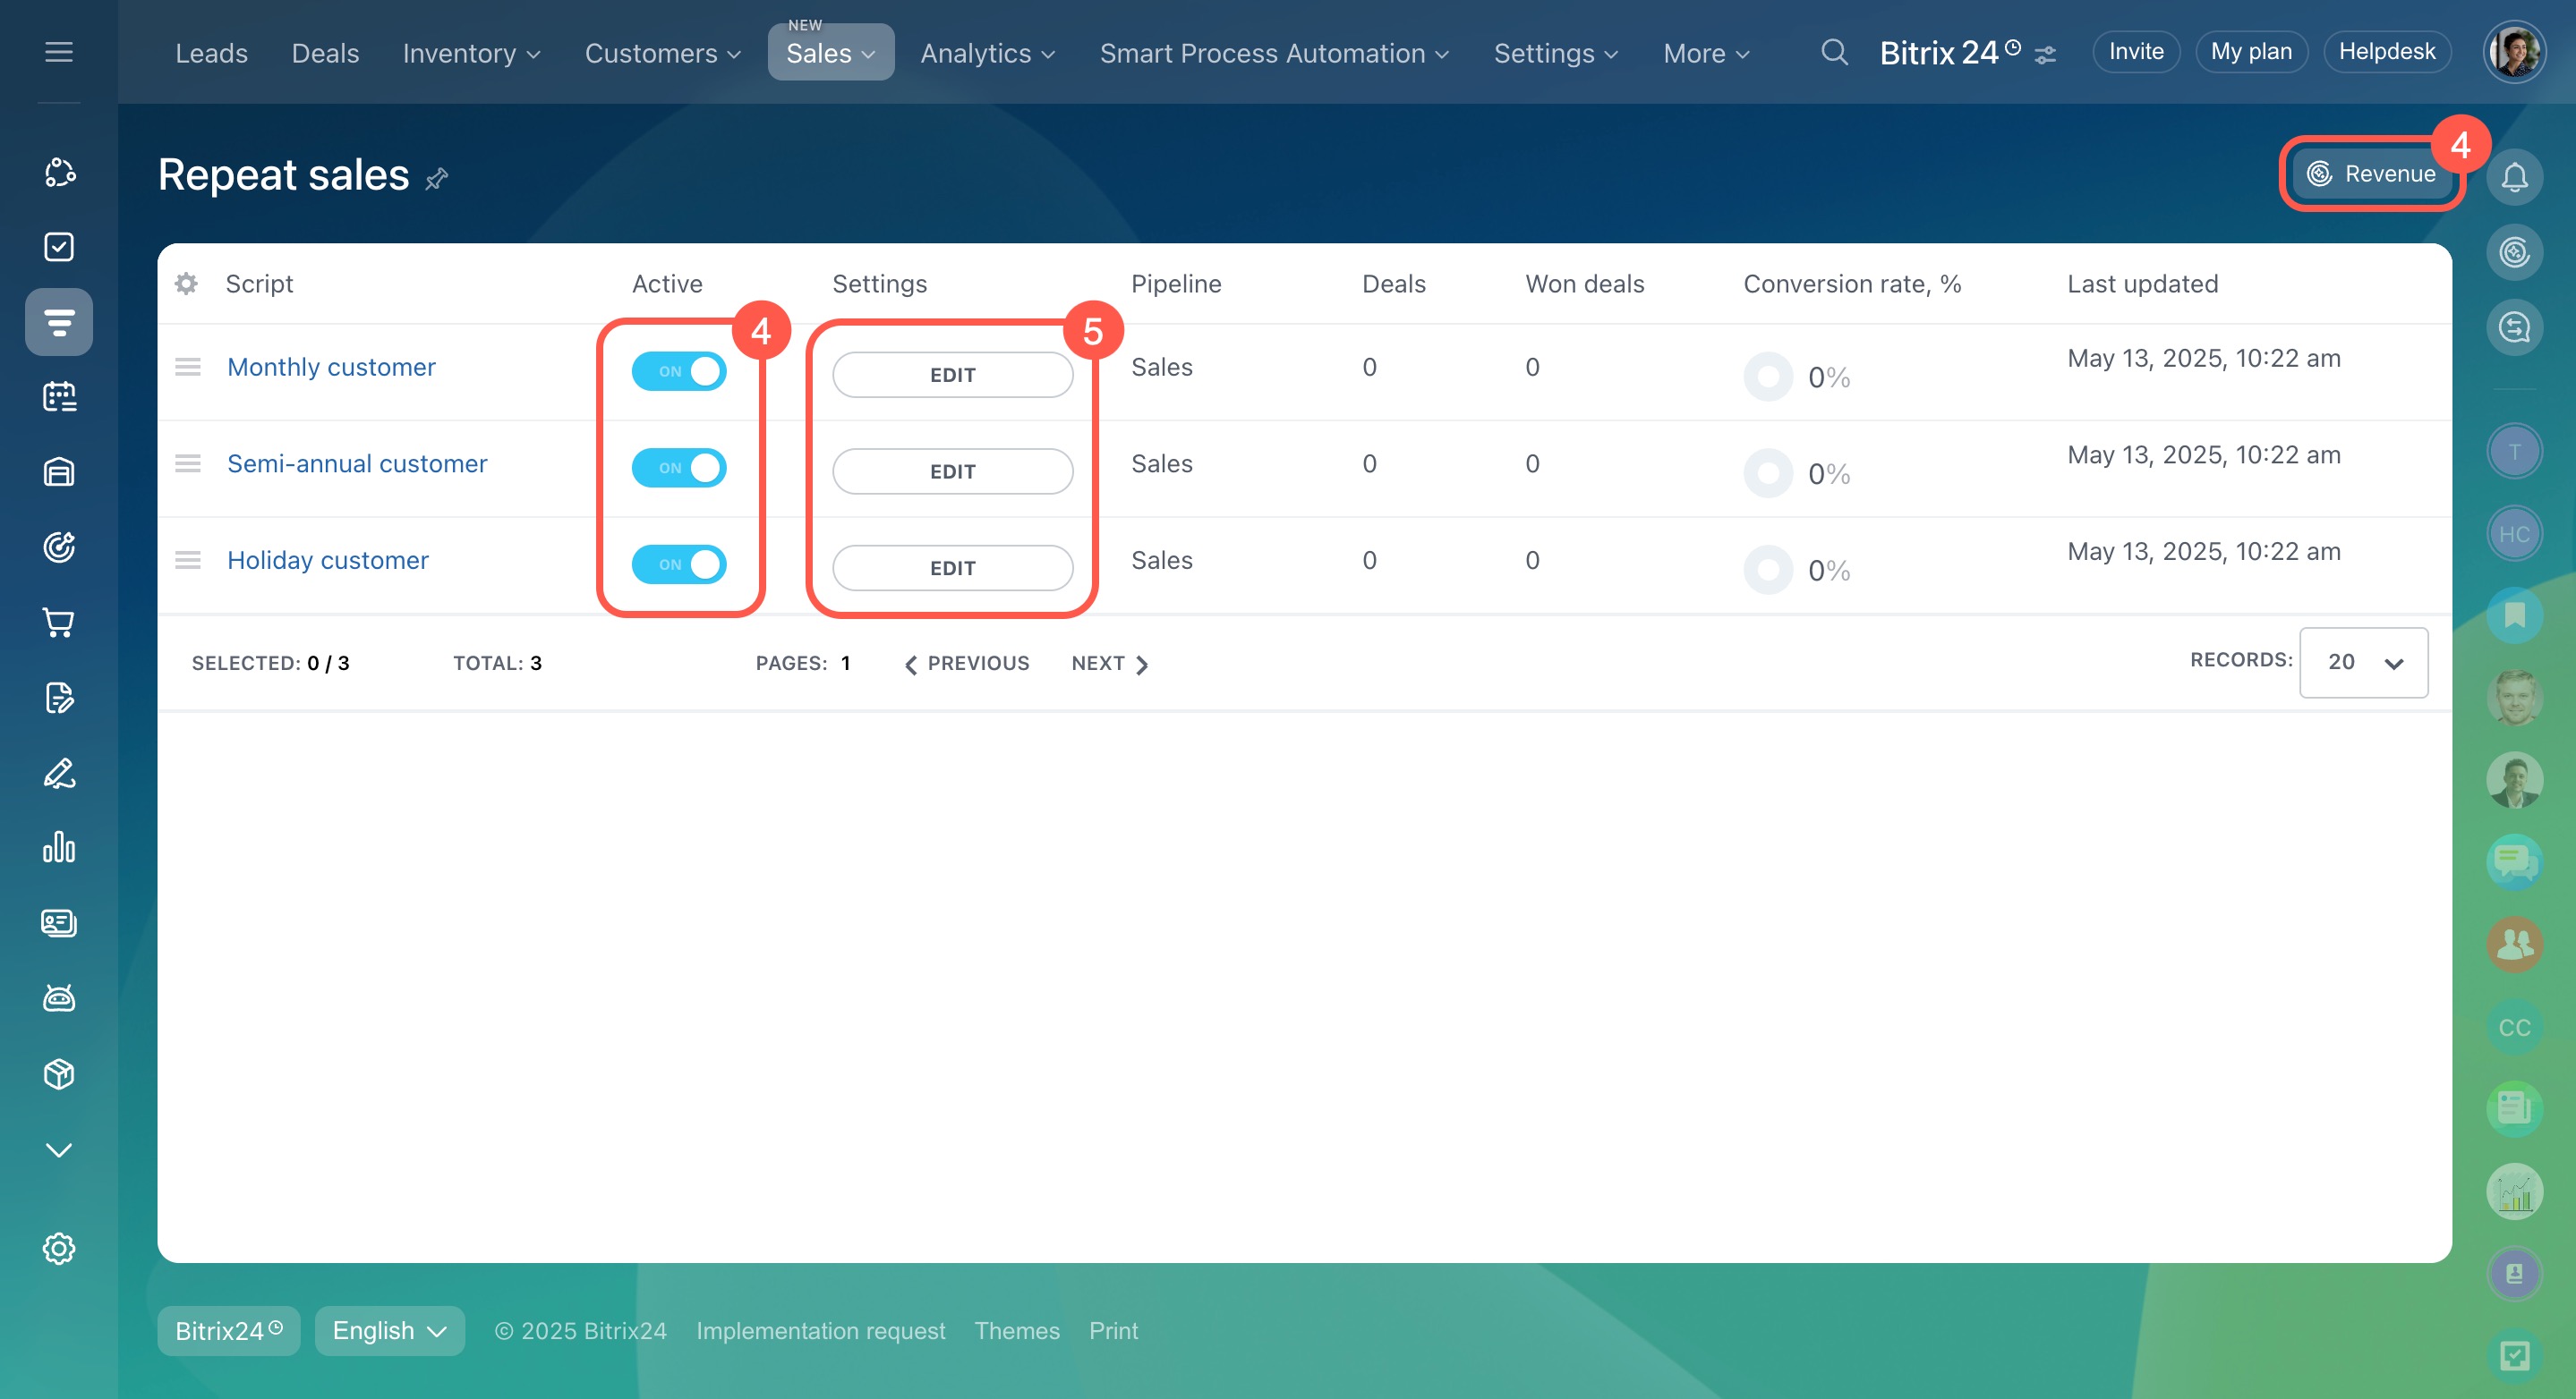
Task: Open the records per page dropdown
Action: (x=2363, y=662)
